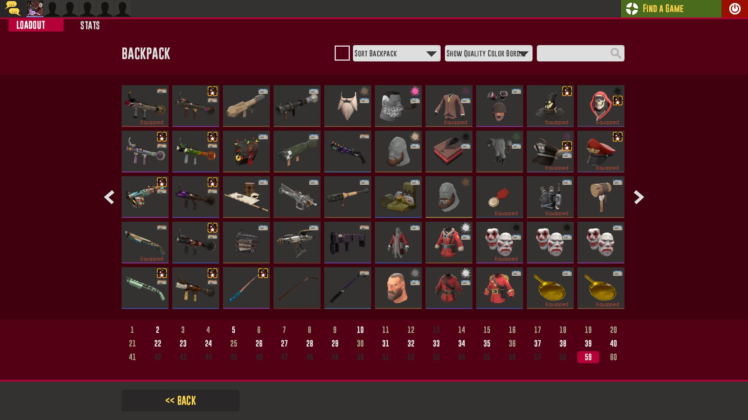Screen dimensions: 748x420
Task: Click the search magnifier icon
Action: coord(616,53)
